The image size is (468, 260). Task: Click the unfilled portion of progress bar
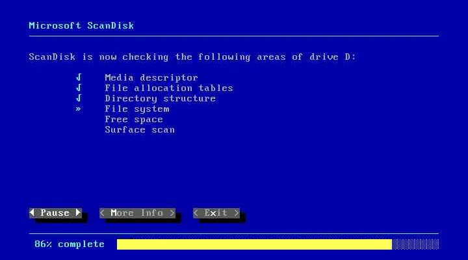point(415,244)
